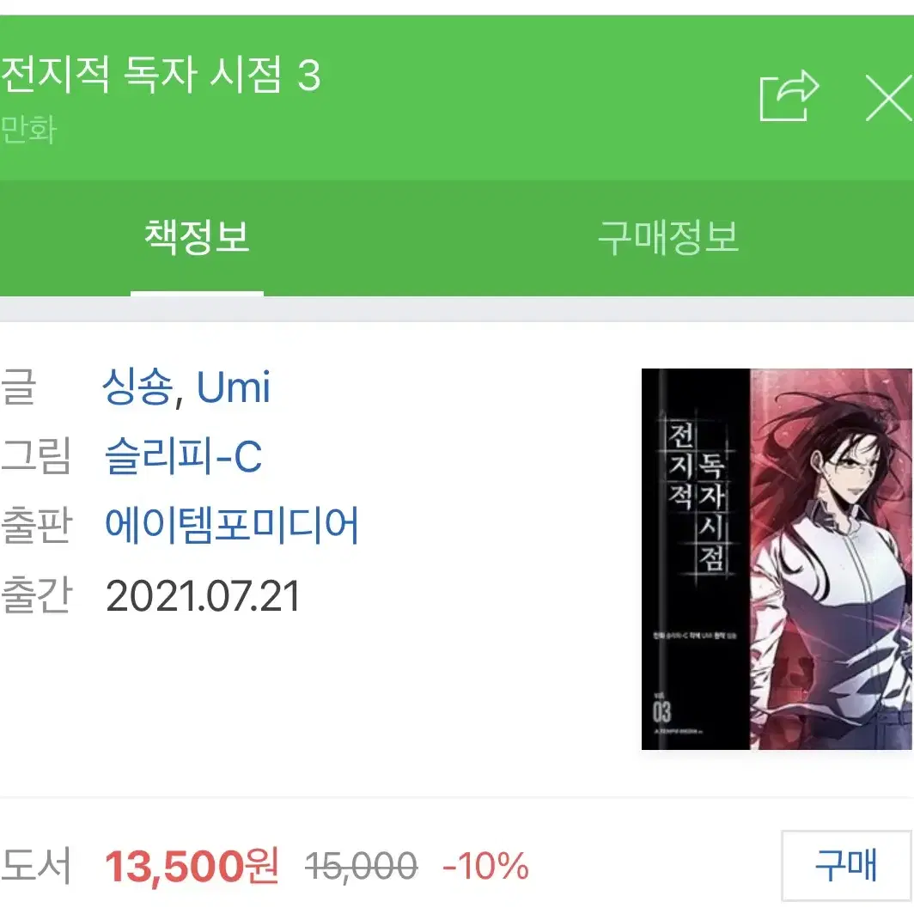View the book cover thumbnail
The height and width of the screenshot is (914, 914).
777,559
